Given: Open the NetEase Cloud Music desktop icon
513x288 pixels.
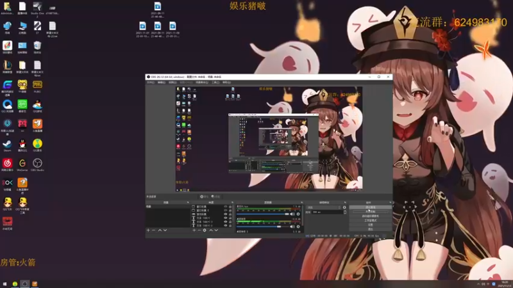Looking at the screenshot, I should tap(7, 165).
